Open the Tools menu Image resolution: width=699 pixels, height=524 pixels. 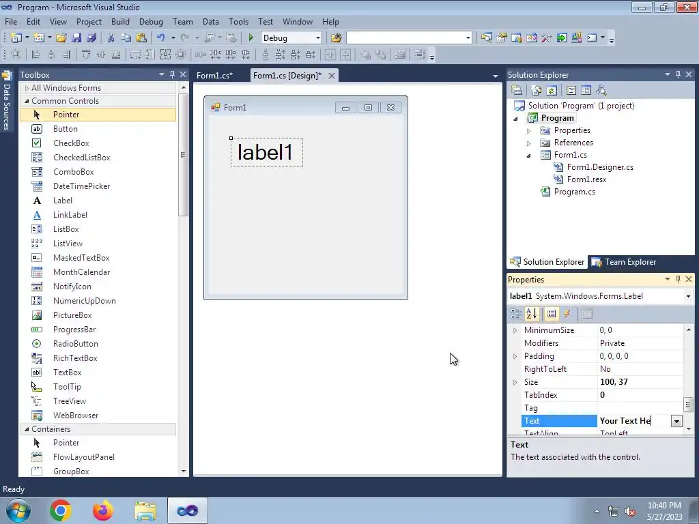pos(238,21)
